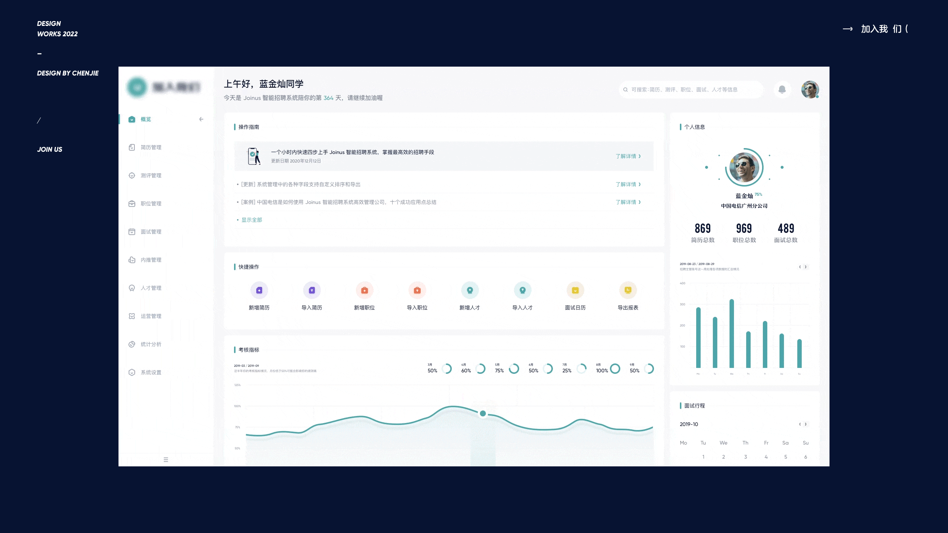The width and height of the screenshot is (948, 533).
Task: Go to next month in 面试行程
Action: pos(806,424)
